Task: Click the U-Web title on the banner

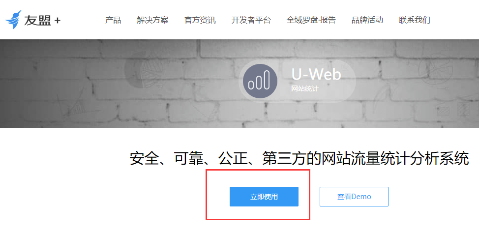Action: coord(316,74)
